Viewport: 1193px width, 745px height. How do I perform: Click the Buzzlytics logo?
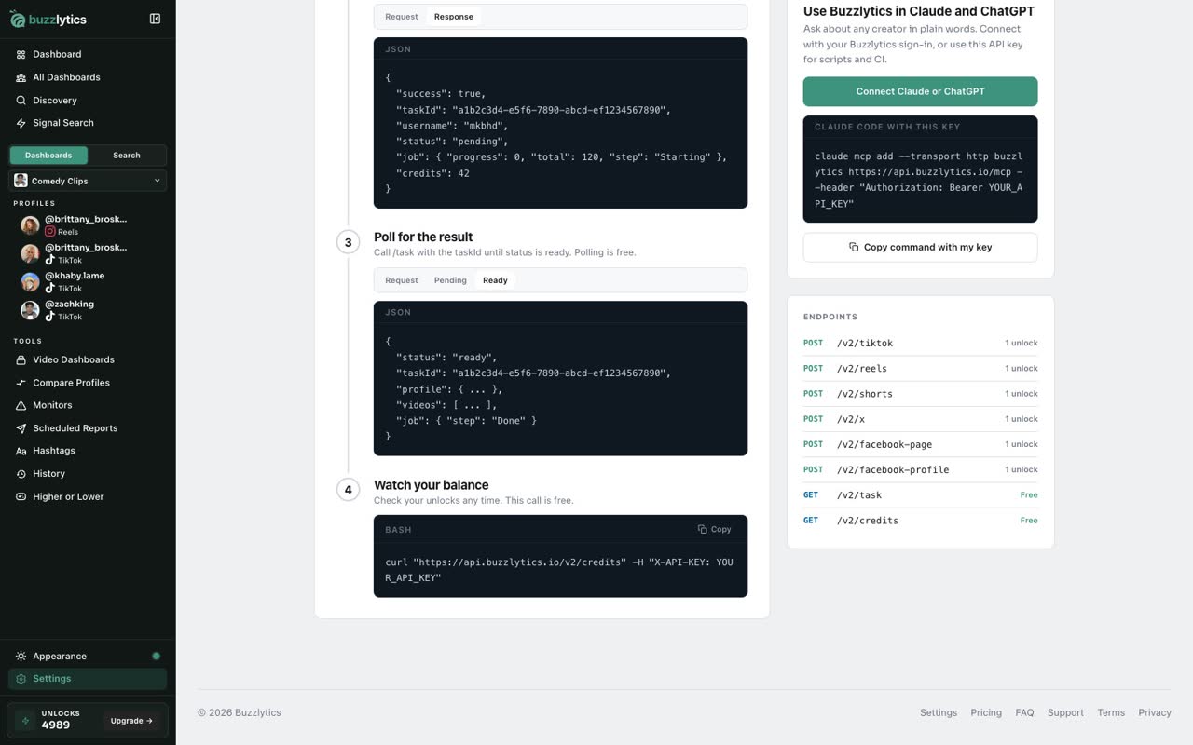(48, 19)
